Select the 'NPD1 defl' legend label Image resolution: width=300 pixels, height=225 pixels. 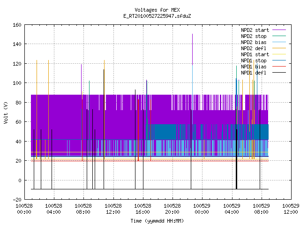[x=254, y=73]
